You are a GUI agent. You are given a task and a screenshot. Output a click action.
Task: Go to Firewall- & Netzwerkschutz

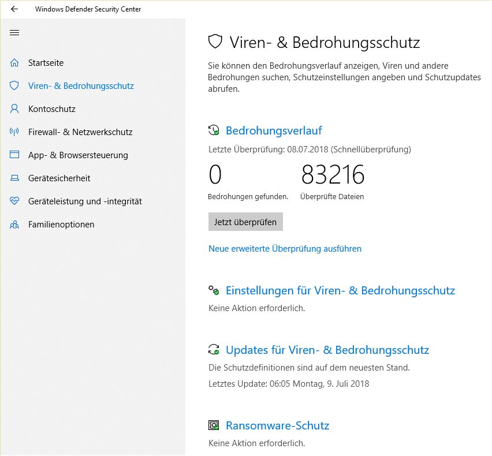coord(80,132)
